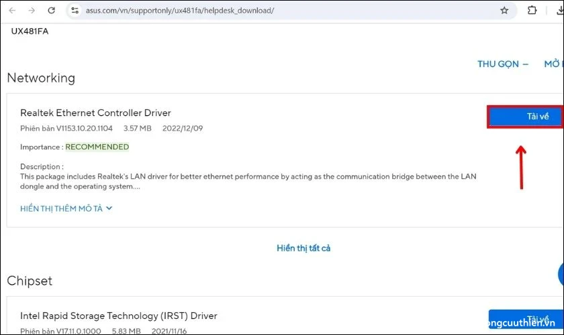The height and width of the screenshot is (335, 564).
Task: View site information icon in address bar
Action: click(x=75, y=11)
